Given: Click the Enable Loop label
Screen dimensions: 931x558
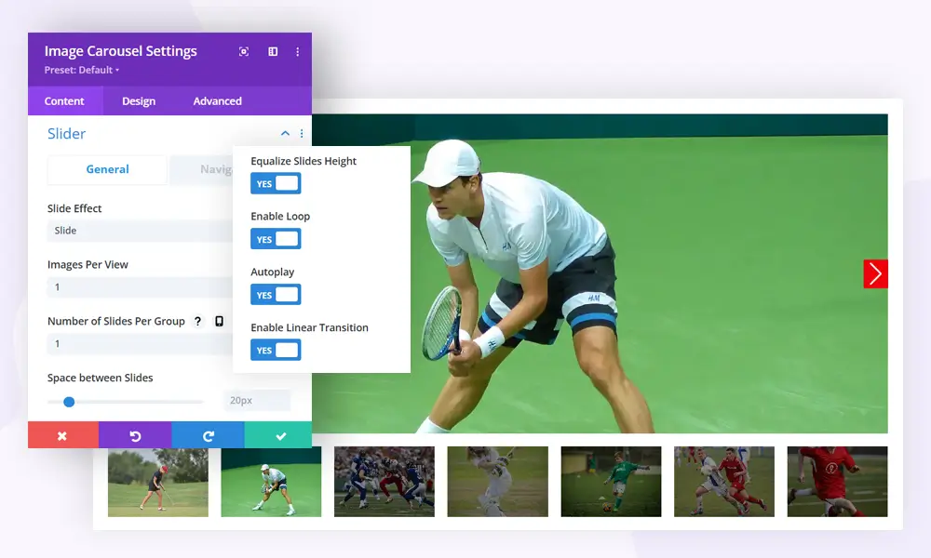Looking at the screenshot, I should tap(280, 217).
